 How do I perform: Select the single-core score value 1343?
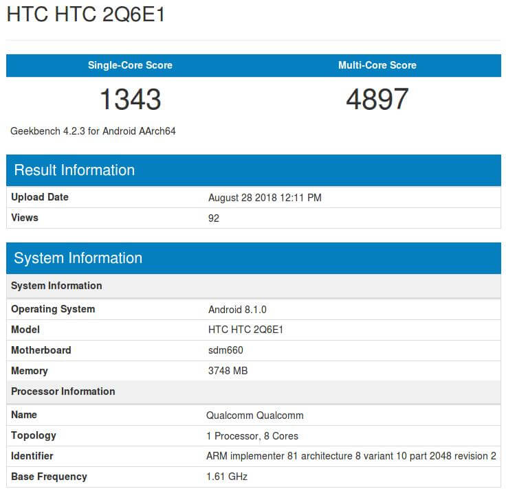pyautogui.click(x=131, y=100)
